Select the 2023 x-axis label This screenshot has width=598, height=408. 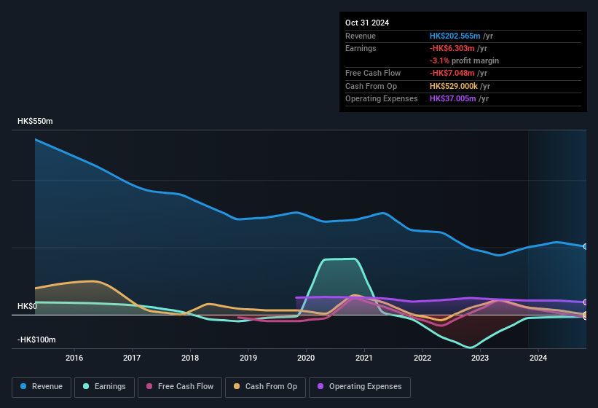point(480,358)
